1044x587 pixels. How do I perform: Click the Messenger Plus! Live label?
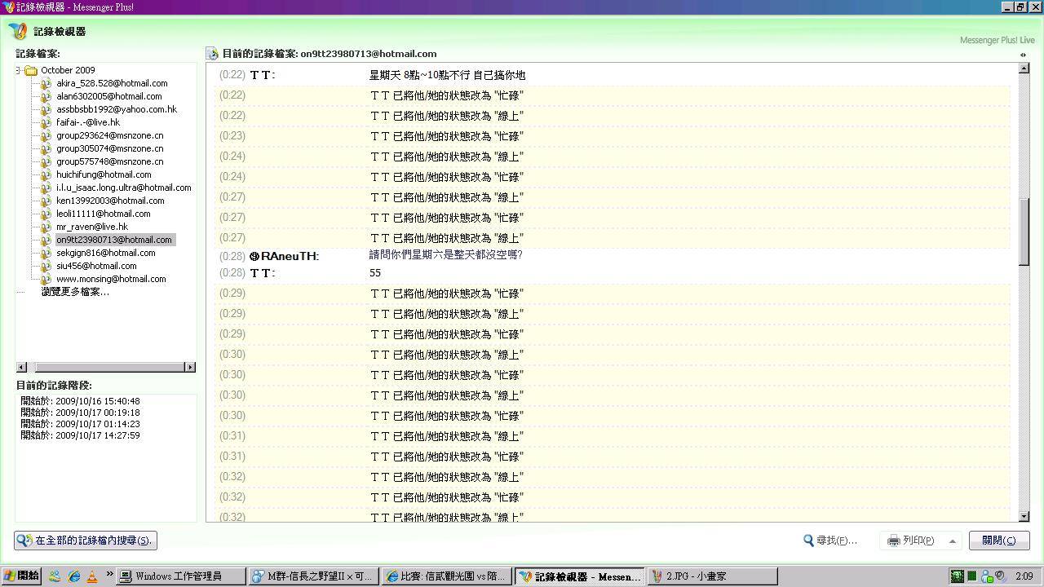tap(997, 40)
